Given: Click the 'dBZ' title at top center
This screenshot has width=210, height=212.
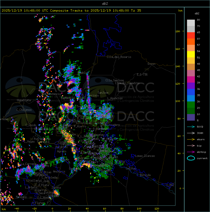Looking at the screenshot, I should coord(105,4).
